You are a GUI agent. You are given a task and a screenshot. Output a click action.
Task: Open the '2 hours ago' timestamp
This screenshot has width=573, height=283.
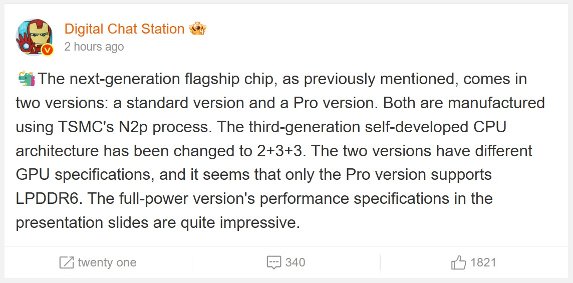coord(94,47)
